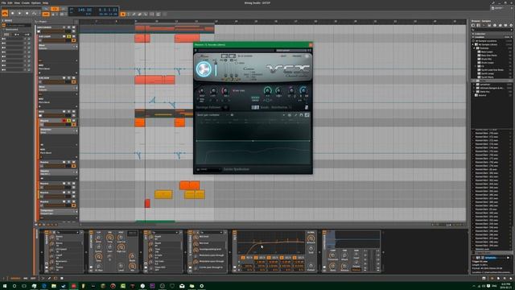Click the Stop transport button
The height and width of the screenshot is (290, 515).
coord(13,14)
